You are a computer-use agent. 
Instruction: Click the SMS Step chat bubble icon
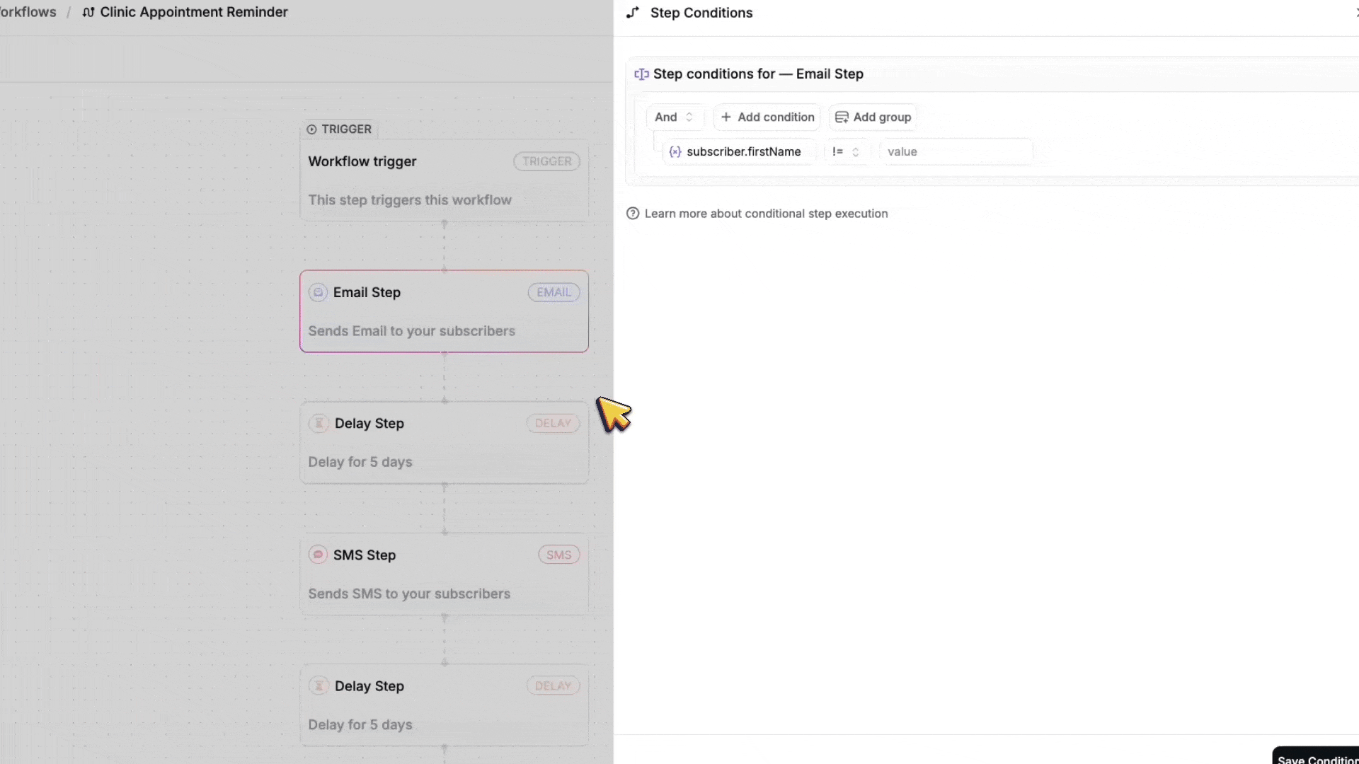pos(318,555)
